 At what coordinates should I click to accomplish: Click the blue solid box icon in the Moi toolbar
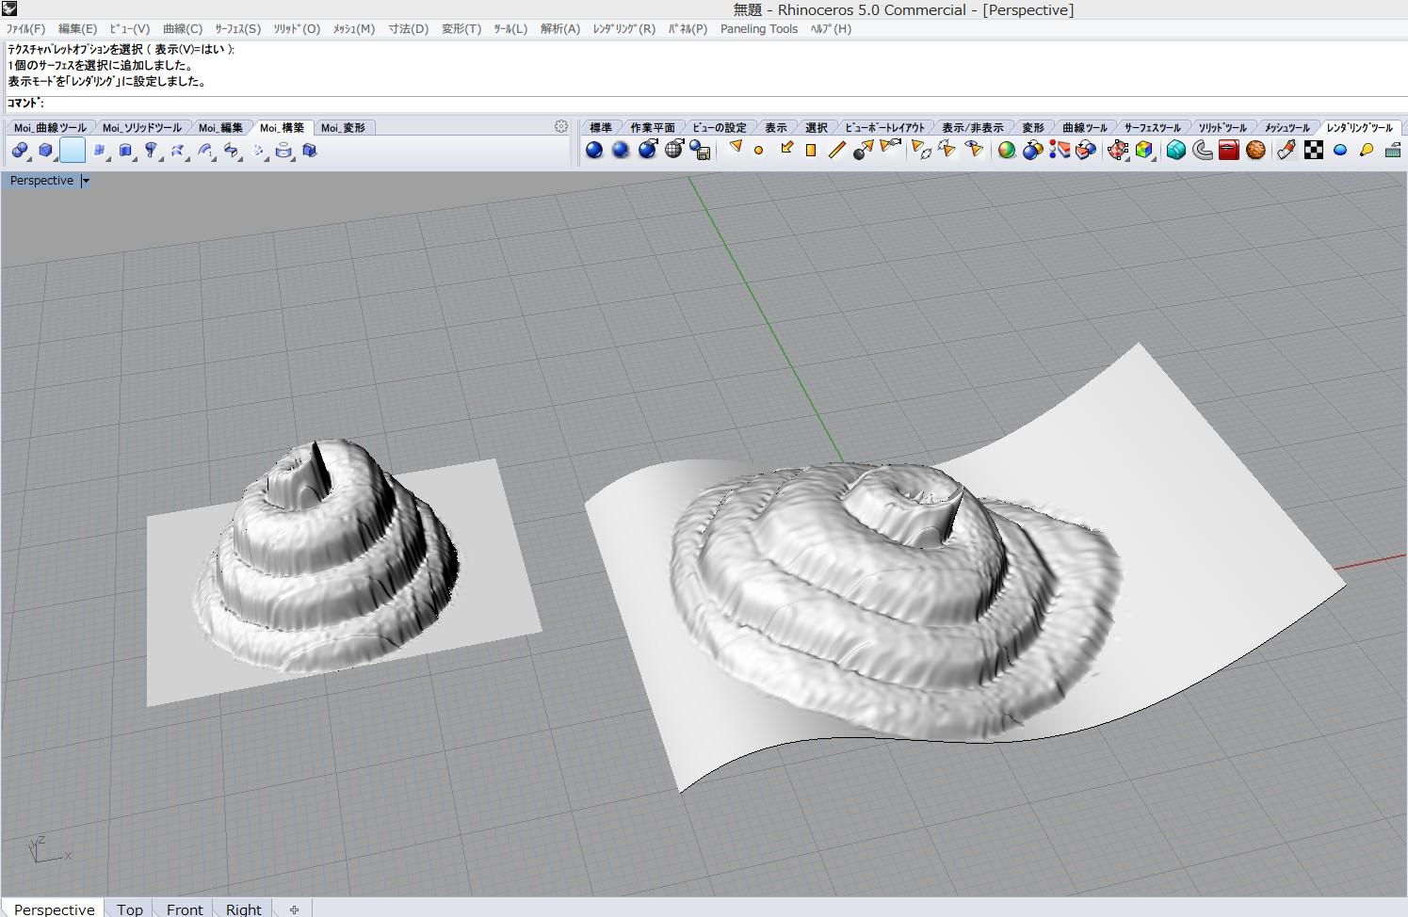coord(46,151)
